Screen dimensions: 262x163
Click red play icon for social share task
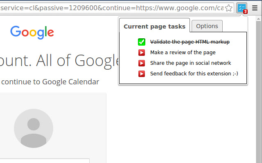point(142,63)
